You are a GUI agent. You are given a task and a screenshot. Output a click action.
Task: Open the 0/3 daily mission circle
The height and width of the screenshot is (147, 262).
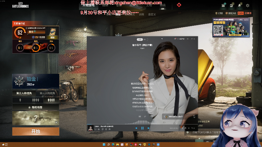point(20,48)
